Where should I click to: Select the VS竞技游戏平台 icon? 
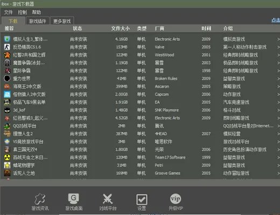click(7, 141)
